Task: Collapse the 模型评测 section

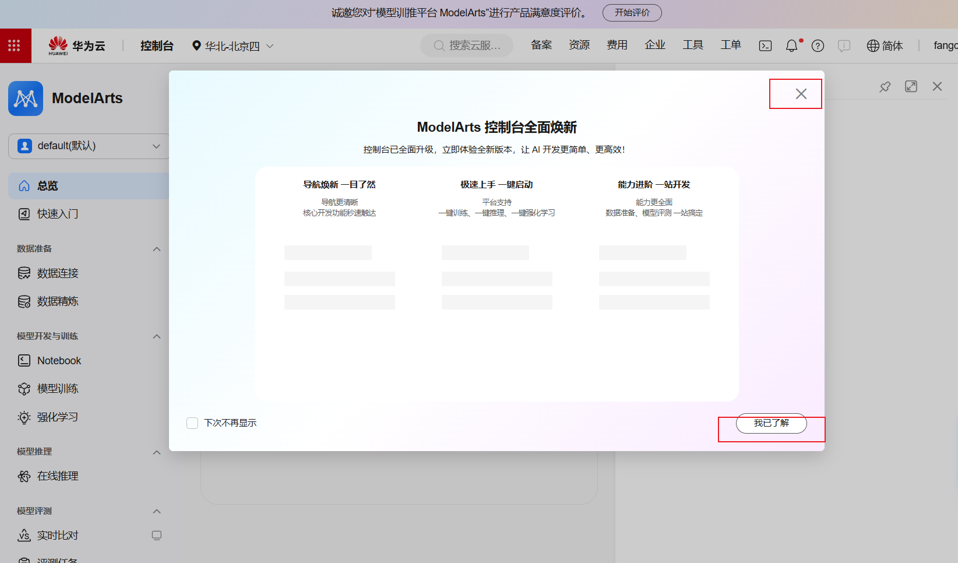Action: 156,511
